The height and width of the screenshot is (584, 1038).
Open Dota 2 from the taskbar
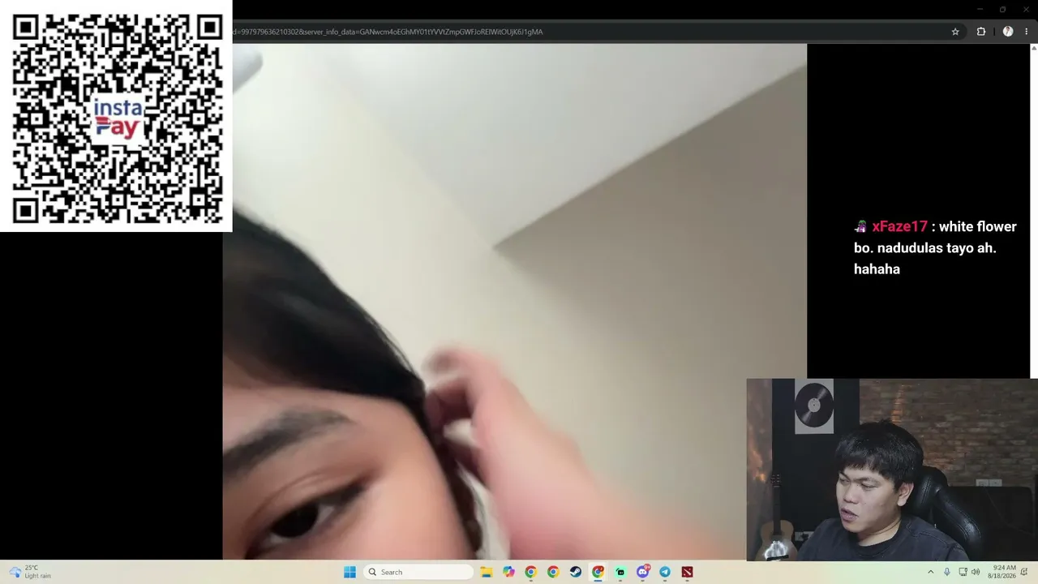[x=687, y=572]
